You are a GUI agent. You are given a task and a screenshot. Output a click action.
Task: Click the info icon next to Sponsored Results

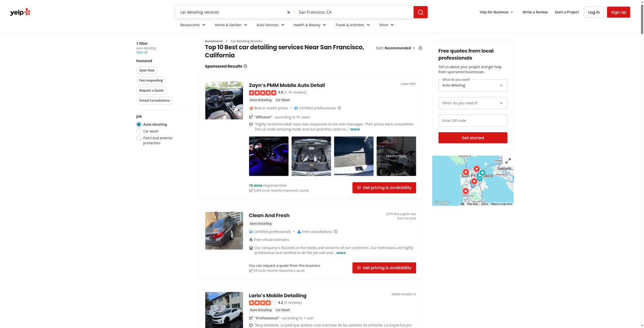245,66
